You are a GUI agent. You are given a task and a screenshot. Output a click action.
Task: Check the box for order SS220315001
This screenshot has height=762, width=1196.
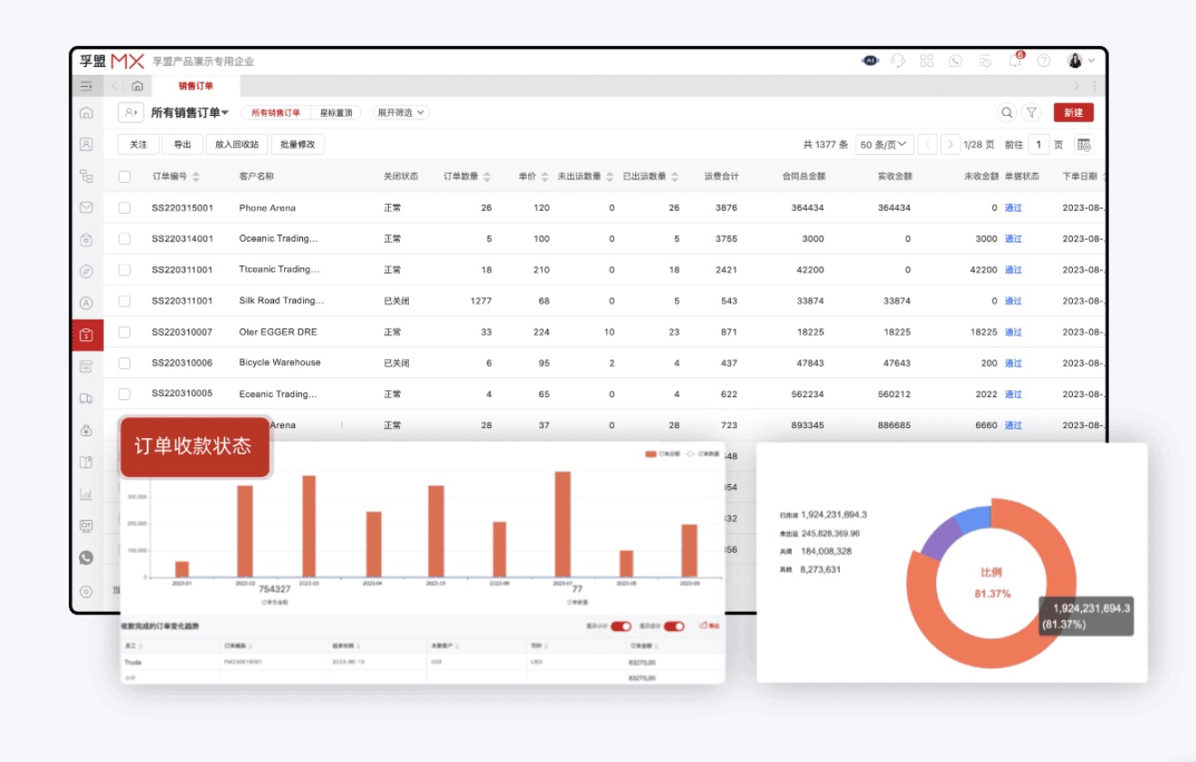[x=125, y=208]
